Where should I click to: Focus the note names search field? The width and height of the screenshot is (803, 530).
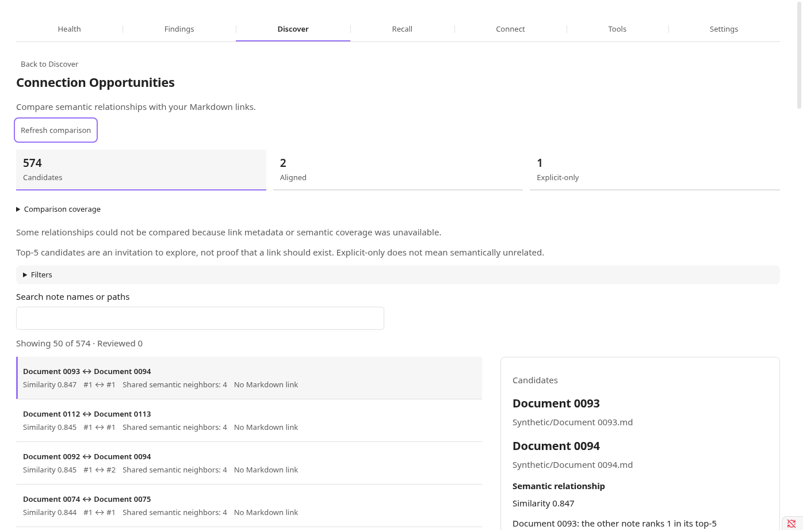pyautogui.click(x=200, y=318)
